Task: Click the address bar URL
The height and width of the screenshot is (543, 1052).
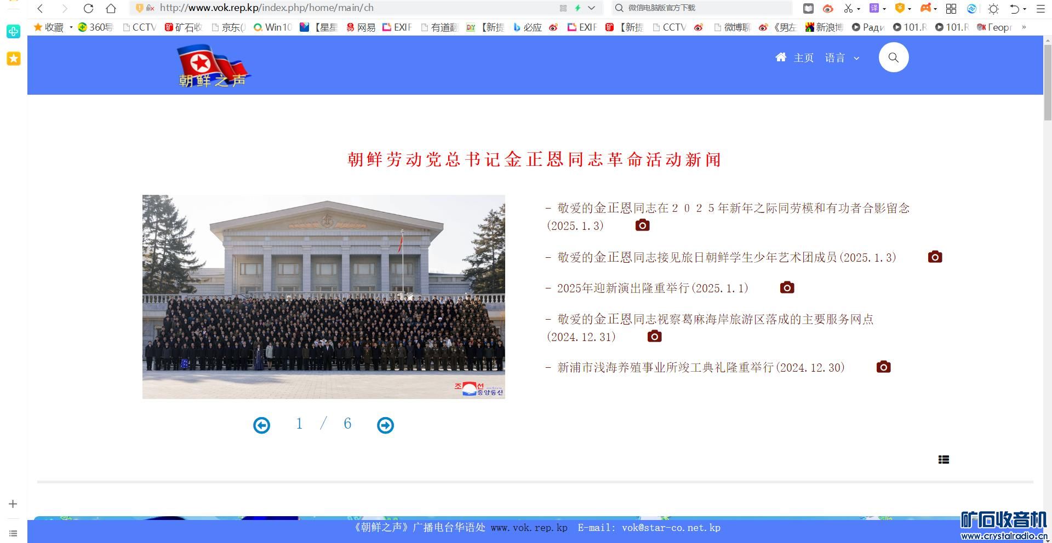Action: 266,8
